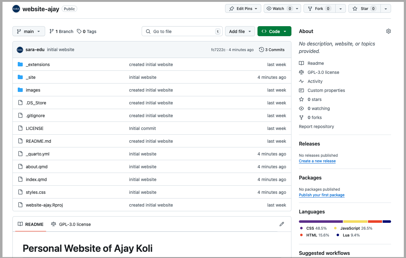Click the Create a new release link
This screenshot has width=406, height=258.
[317, 161]
